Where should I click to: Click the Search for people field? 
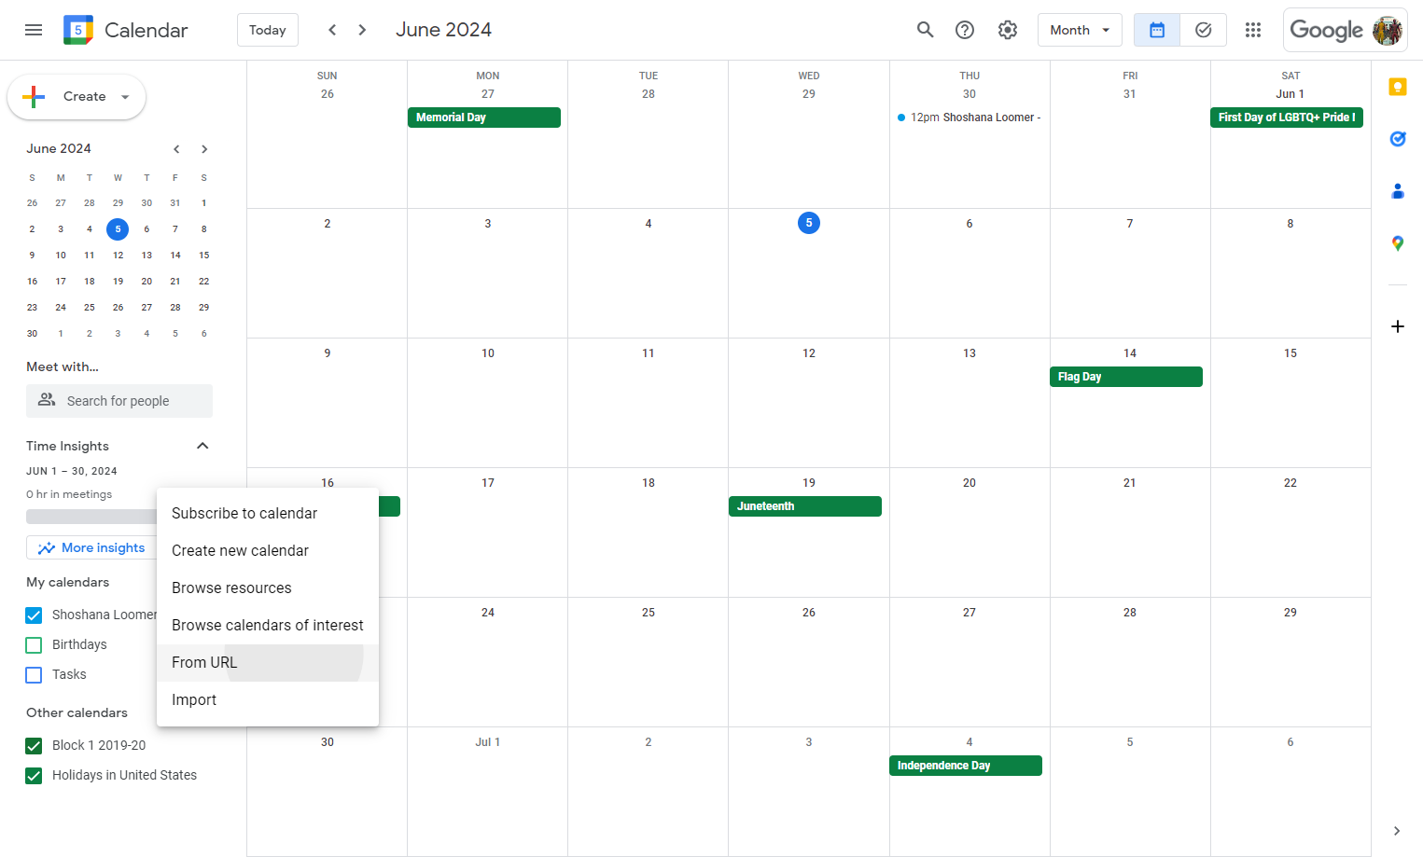119,401
